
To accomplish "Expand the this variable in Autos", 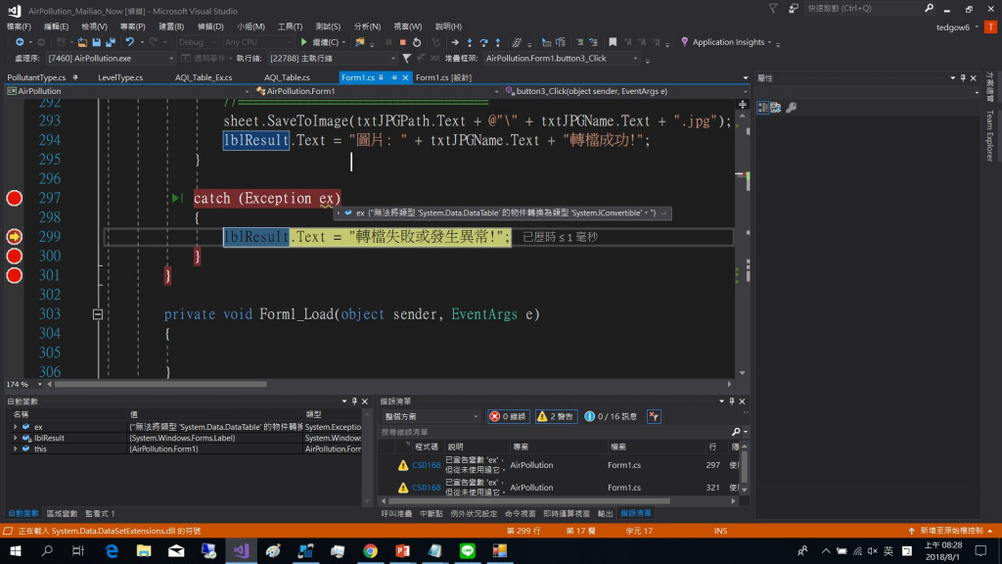I will 16,448.
